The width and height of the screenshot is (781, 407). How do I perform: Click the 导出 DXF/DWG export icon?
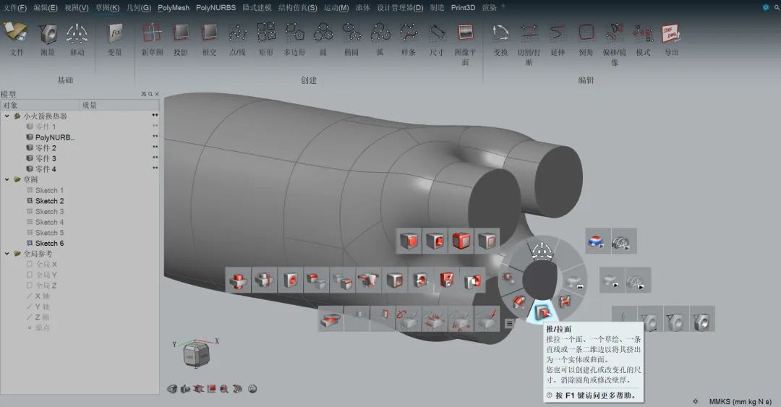point(671,33)
